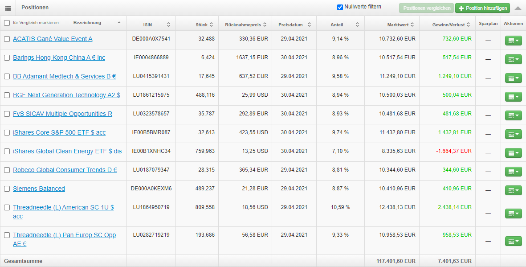Viewport: 526px width, 267px height.
Task: Select checkbox for Threadneedle American SC 1U
Action: (7, 208)
